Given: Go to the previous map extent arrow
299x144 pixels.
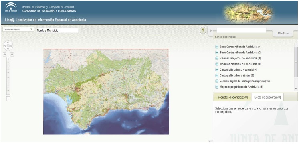Looking at the screenshot, I should [x=5, y=55].
